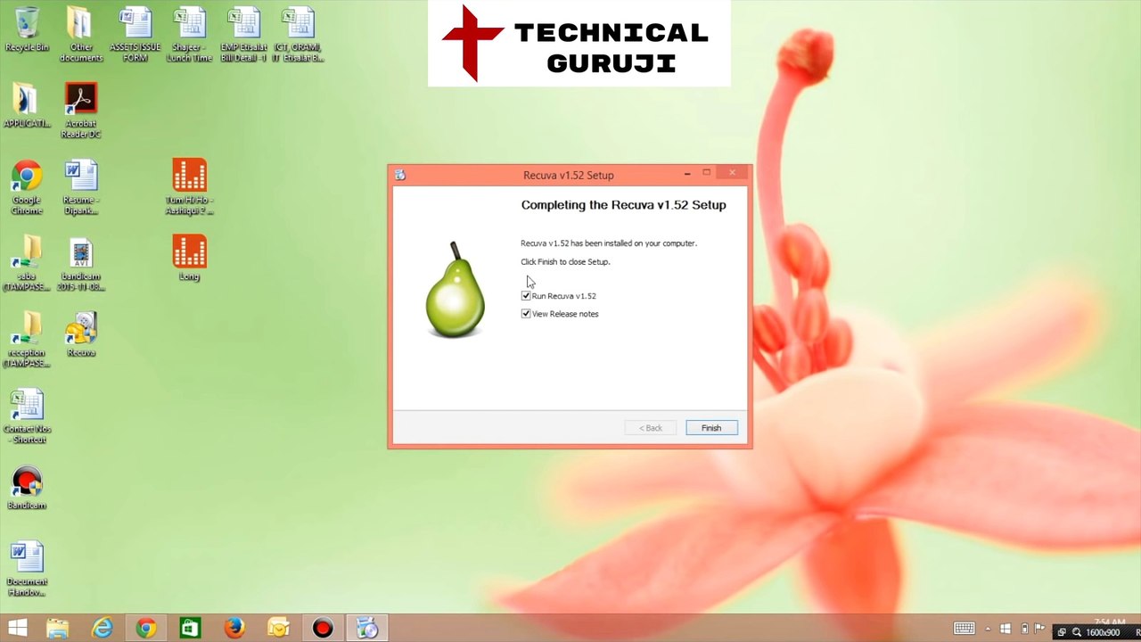Select the Shajeer - Lunch Time spreadsheet icon
Screen dimensions: 1141x642
point(190,34)
